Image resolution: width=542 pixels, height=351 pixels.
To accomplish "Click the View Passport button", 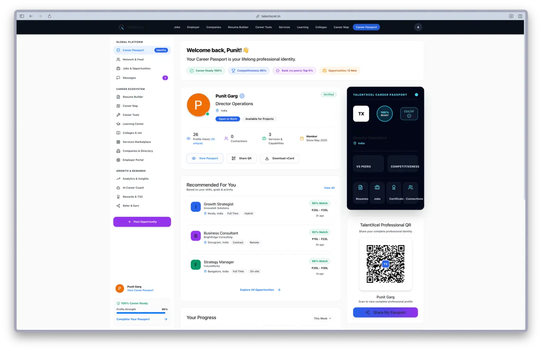I will pyautogui.click(x=205, y=158).
